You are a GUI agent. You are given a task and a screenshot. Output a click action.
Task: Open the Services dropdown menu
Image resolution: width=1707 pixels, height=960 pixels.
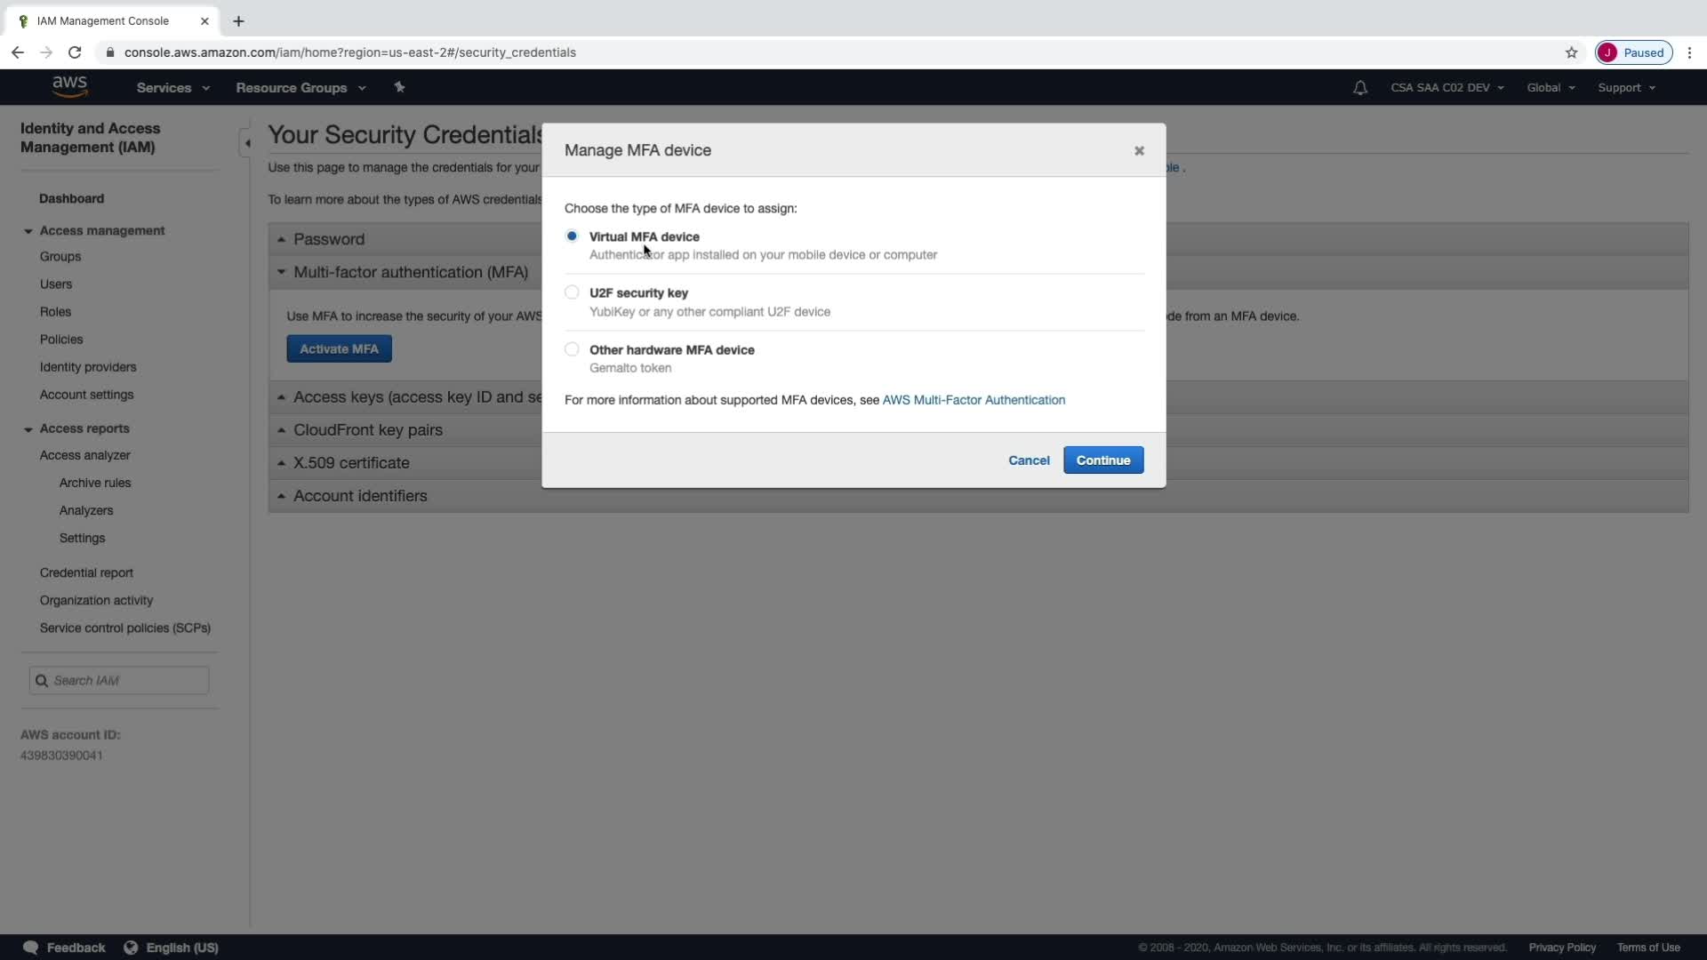[x=172, y=88]
